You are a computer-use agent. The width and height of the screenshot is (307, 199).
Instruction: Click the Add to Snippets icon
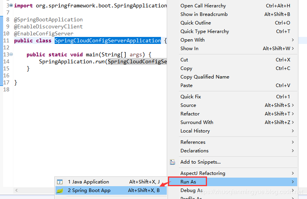tap(173, 162)
